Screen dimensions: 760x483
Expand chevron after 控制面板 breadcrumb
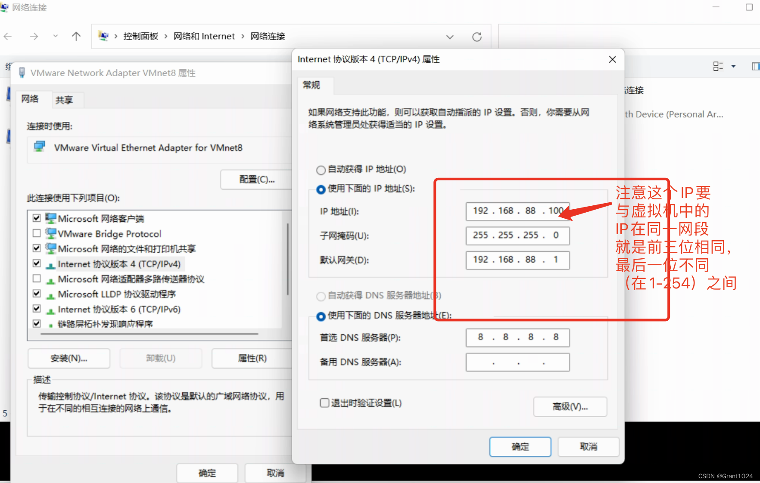coord(166,36)
